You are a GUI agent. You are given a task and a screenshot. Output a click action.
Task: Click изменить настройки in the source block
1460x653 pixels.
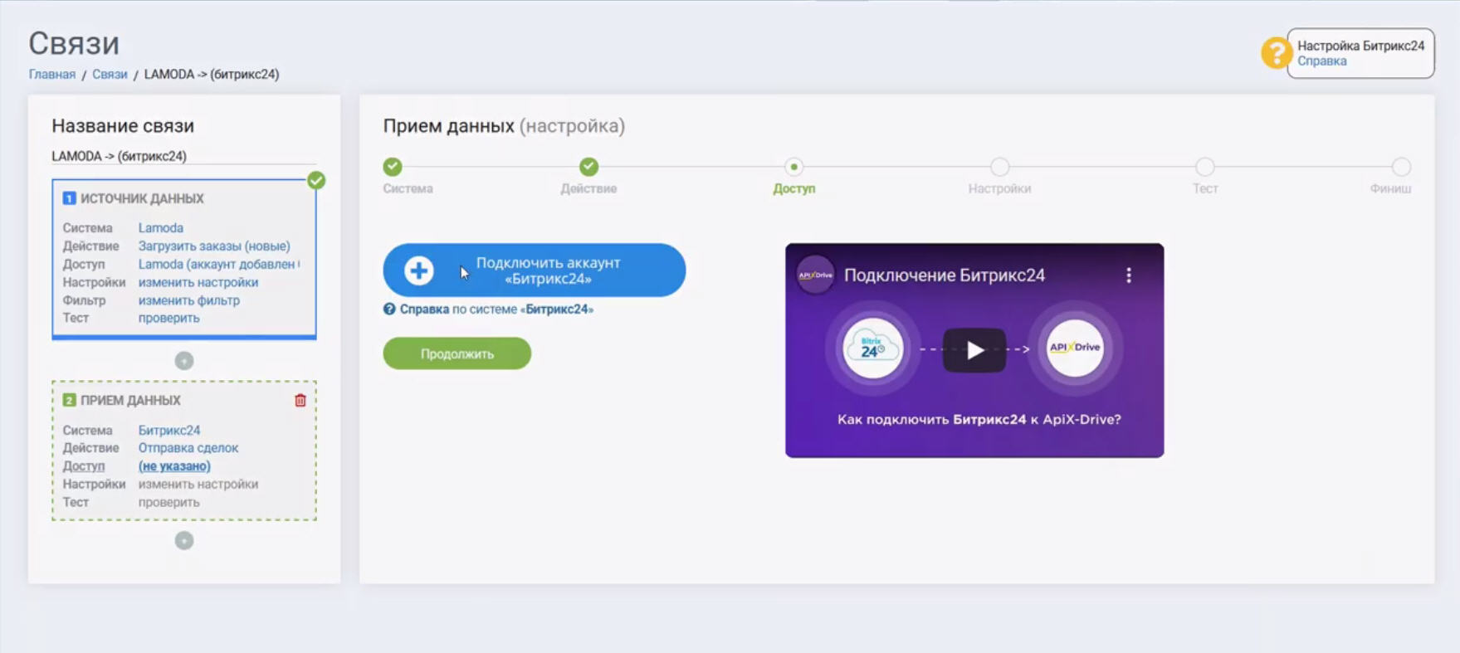(198, 283)
